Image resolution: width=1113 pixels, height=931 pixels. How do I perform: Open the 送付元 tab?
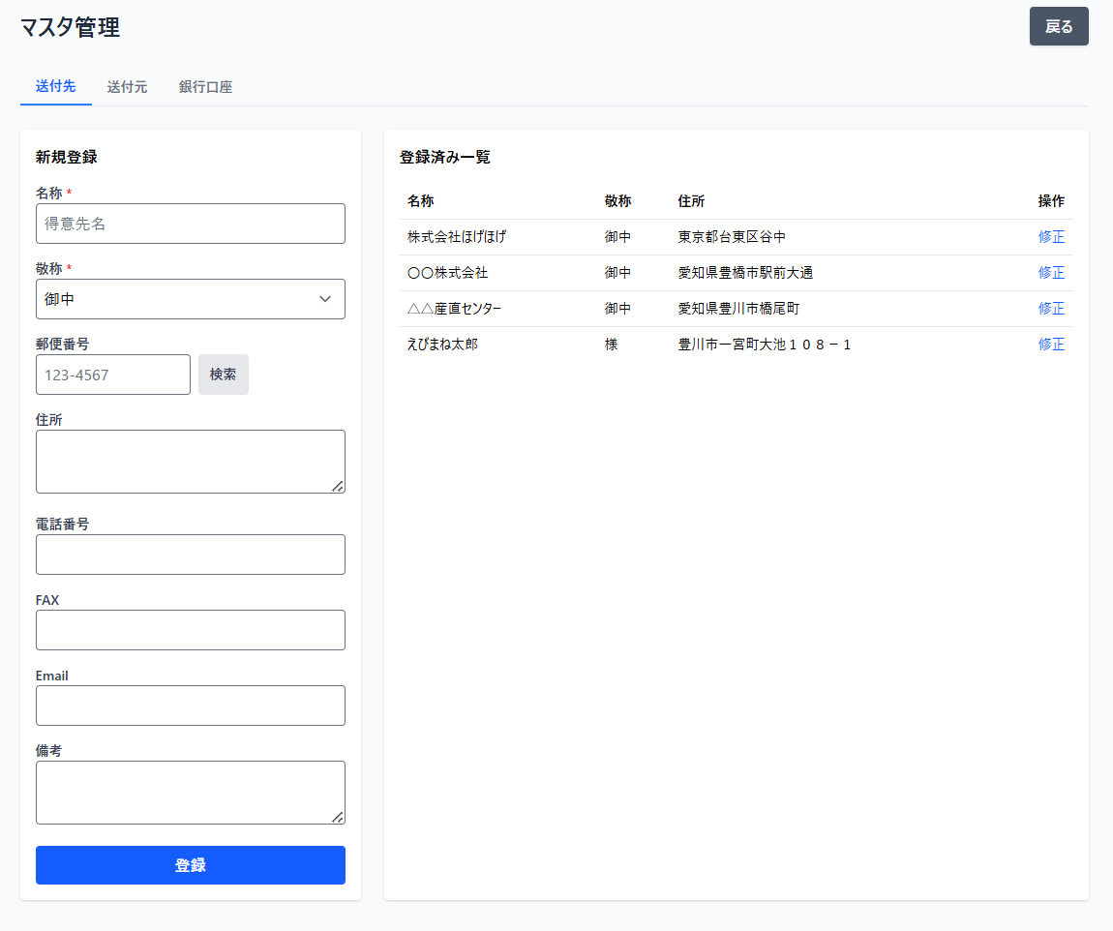tap(127, 86)
